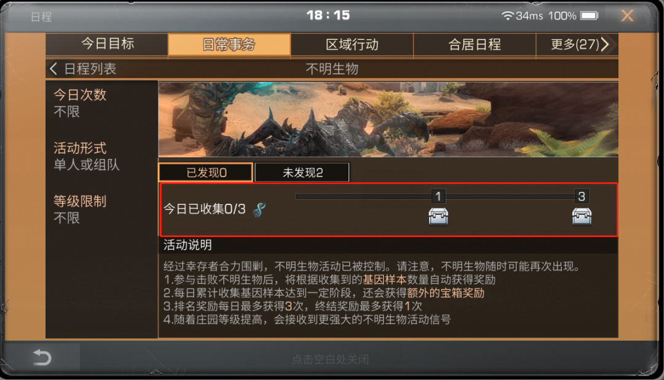Viewport: 664px width, 380px height.
Task: Open the 区域行动 tab
Action: coord(352,44)
